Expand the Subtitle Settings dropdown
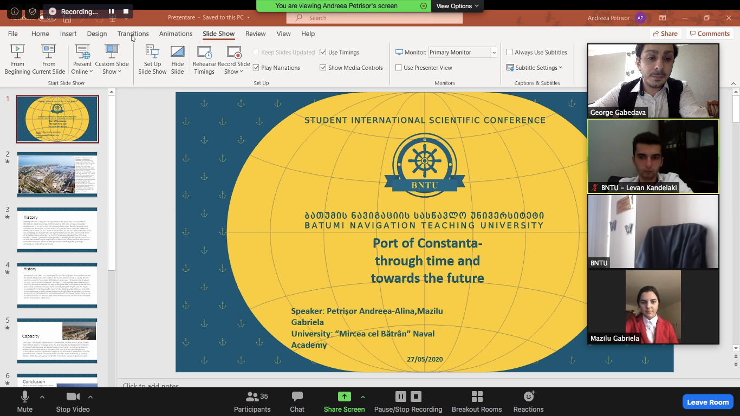740x416 pixels. tap(535, 68)
